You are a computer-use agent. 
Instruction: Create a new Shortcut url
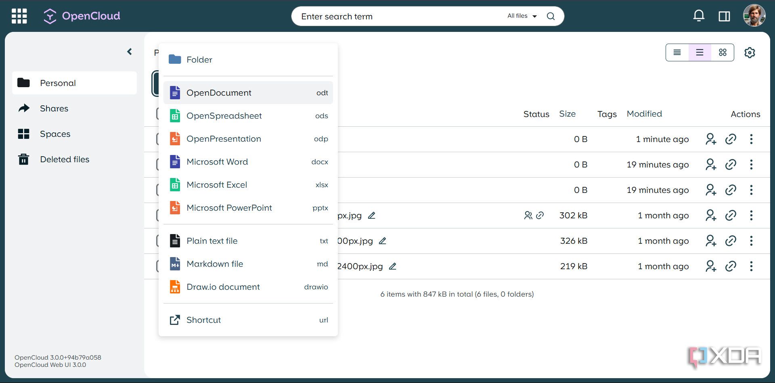tap(248, 320)
